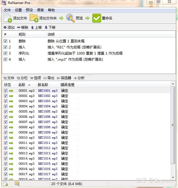Screen dimensions: 178x188
Task: Toggle the checkbox for rule 2 插入 "REC"
Action: click(5, 47)
